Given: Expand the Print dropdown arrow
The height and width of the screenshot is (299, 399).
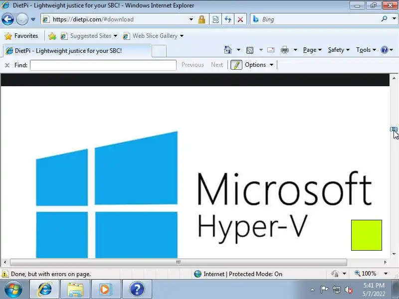Looking at the screenshot, I should 295,50.
